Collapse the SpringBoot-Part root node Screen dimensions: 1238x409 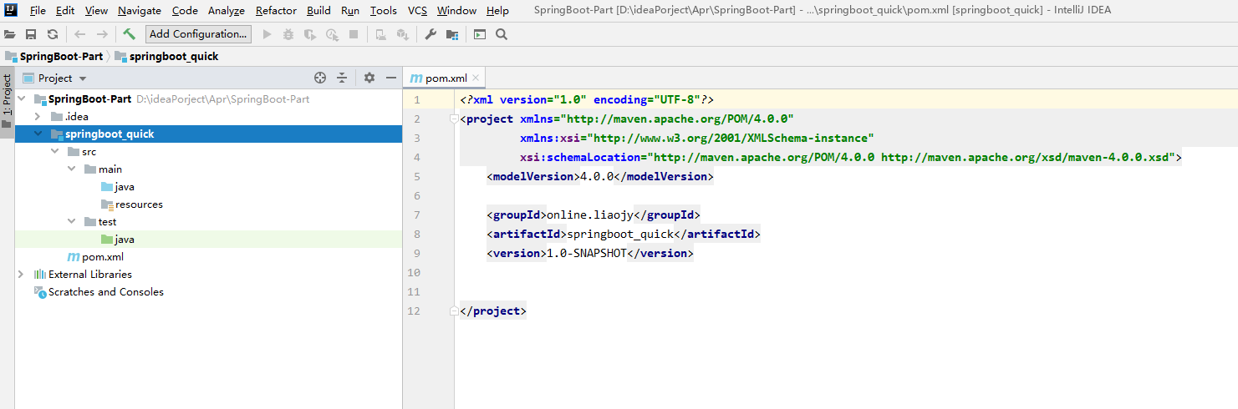pyautogui.click(x=22, y=99)
